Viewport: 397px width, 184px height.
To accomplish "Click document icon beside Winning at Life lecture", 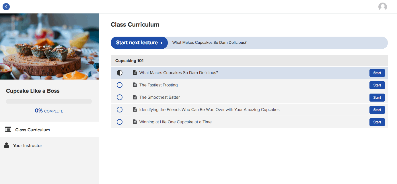I will [135, 122].
